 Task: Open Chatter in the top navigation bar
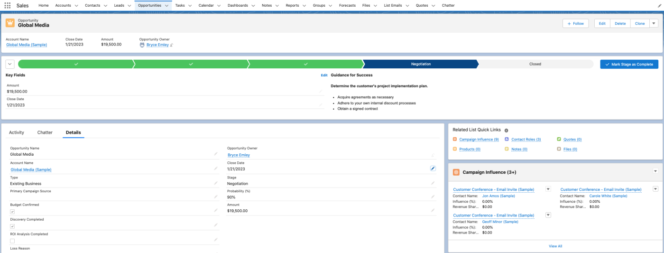click(x=448, y=5)
